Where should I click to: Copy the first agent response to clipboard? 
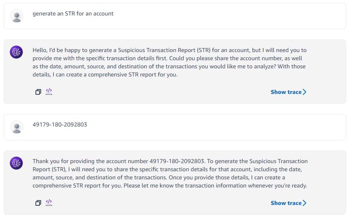[x=38, y=92]
